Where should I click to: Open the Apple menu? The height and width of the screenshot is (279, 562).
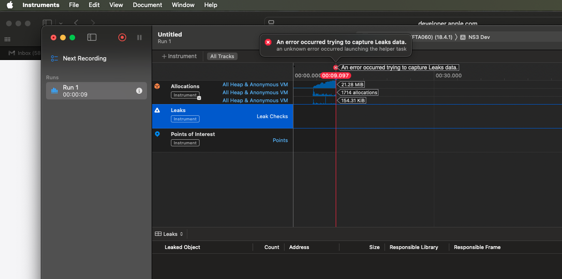[10, 5]
